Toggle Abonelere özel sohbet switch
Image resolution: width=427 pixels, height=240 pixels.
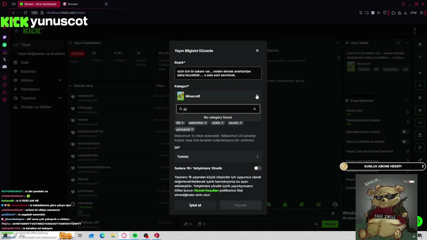(405, 132)
